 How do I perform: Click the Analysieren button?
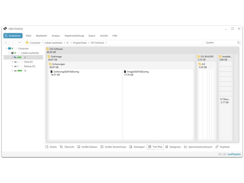tap(13, 36)
